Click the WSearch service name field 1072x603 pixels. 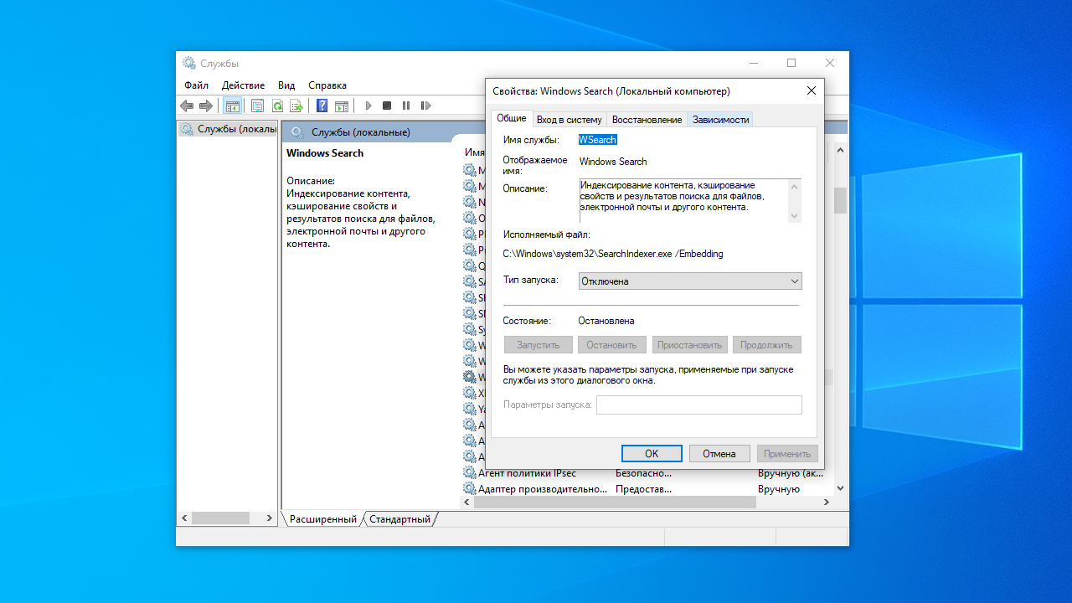(598, 140)
